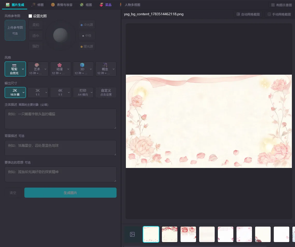Switch to the 图片生成 tab

point(15,5)
